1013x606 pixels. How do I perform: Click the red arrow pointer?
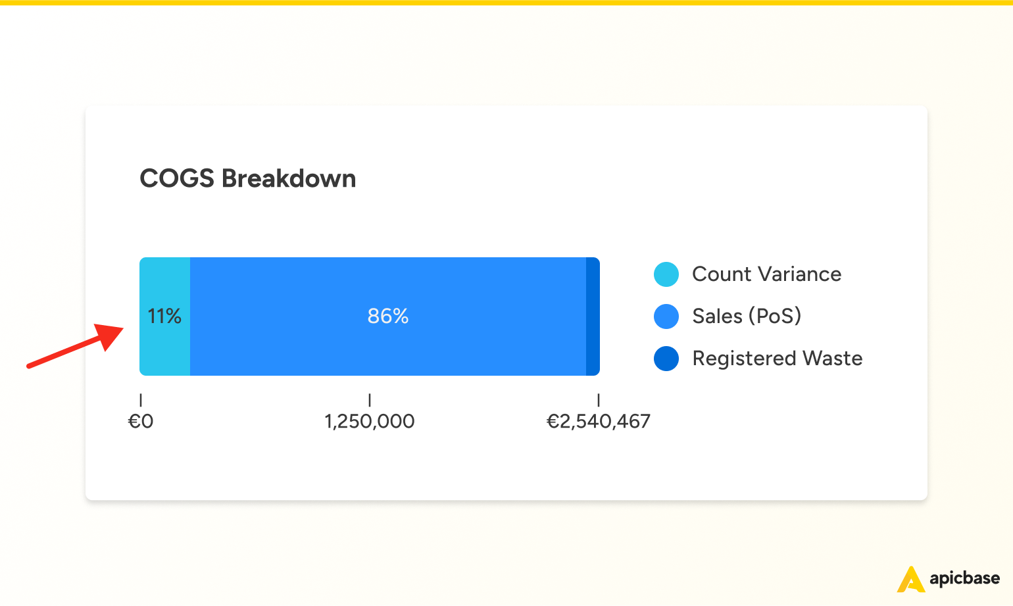[75, 346]
